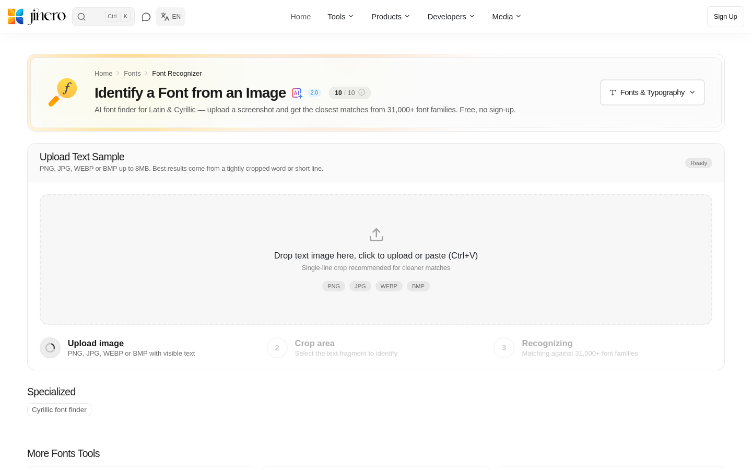Click the PNG format chip
The image size is (752, 470).
334,286
